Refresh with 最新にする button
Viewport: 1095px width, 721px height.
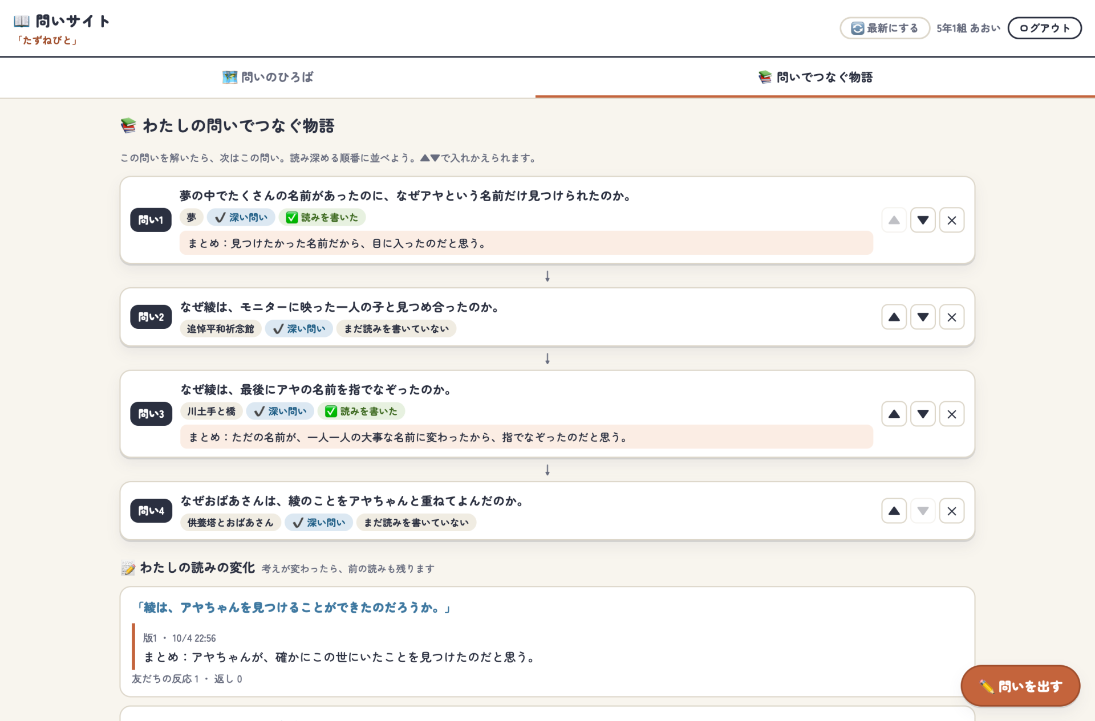[x=885, y=28]
